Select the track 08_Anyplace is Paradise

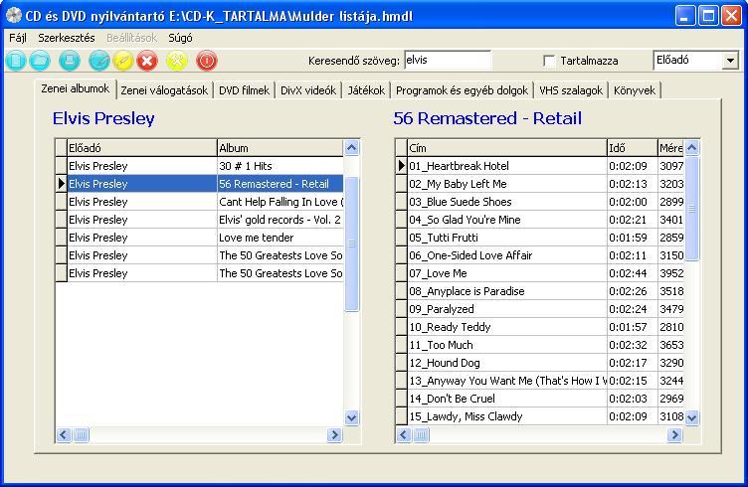tap(507, 291)
